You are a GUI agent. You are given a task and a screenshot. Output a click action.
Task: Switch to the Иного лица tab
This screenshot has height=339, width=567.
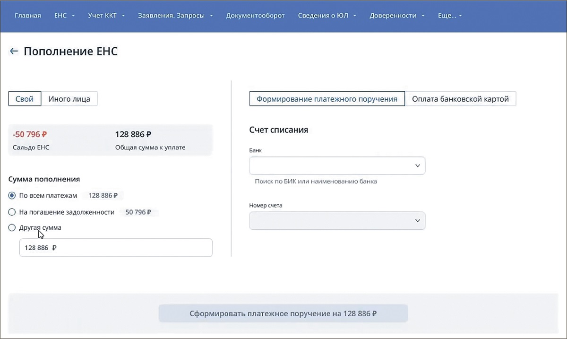pyautogui.click(x=69, y=99)
